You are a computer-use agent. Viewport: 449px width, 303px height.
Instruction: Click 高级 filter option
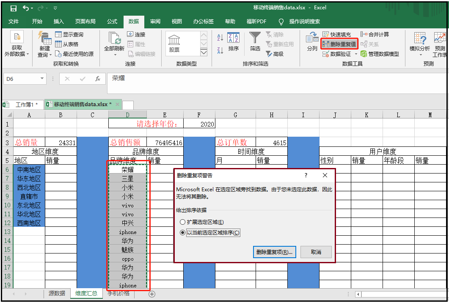tap(275, 54)
